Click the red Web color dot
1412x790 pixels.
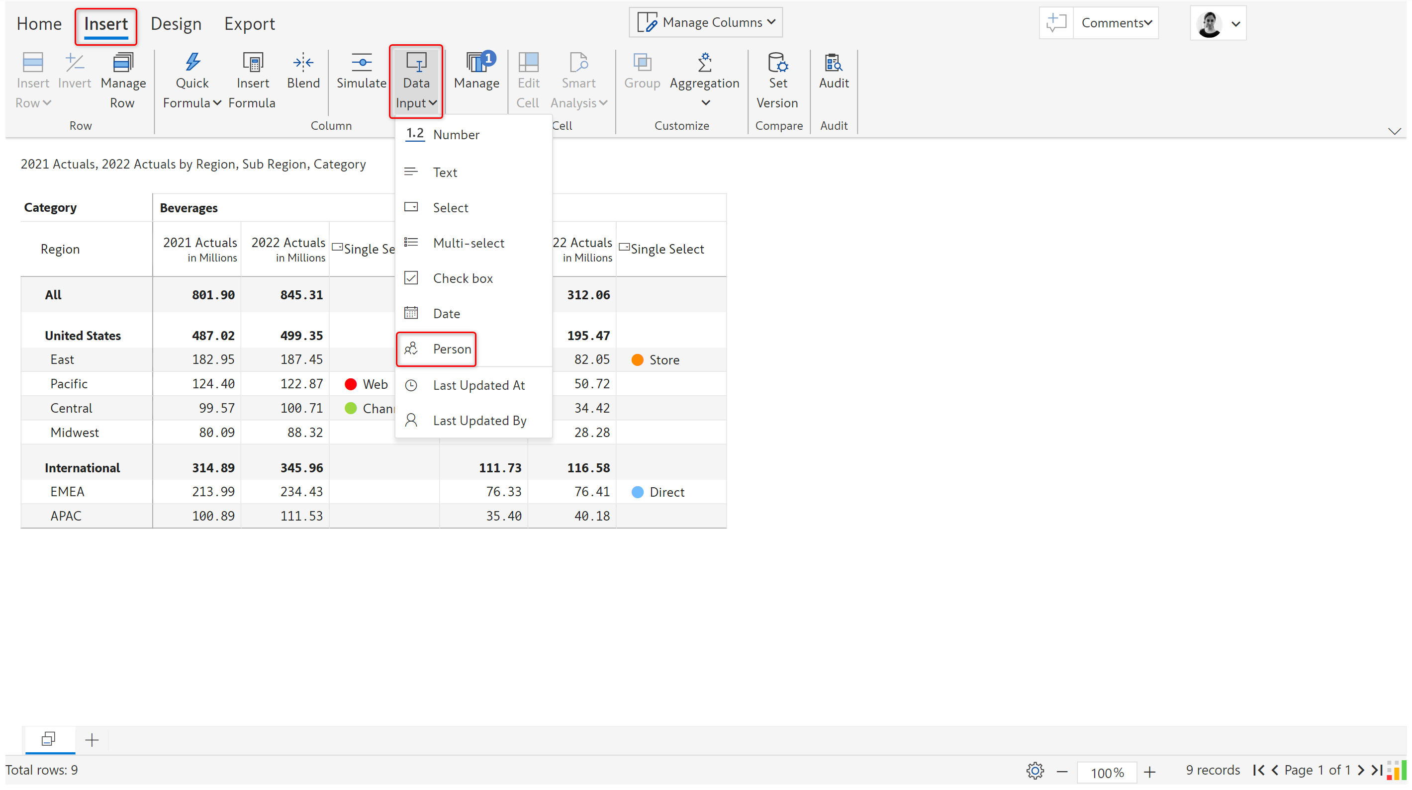351,384
